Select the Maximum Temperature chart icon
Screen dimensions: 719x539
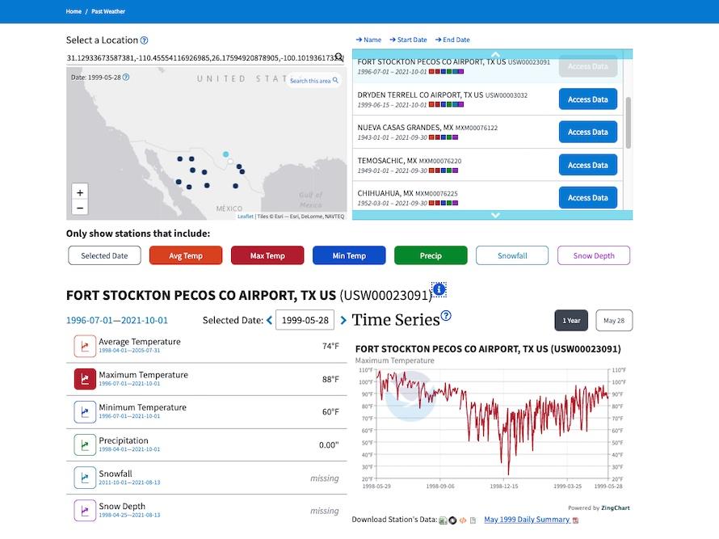(84, 379)
